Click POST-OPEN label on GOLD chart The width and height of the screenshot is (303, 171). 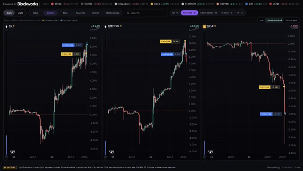266,114
